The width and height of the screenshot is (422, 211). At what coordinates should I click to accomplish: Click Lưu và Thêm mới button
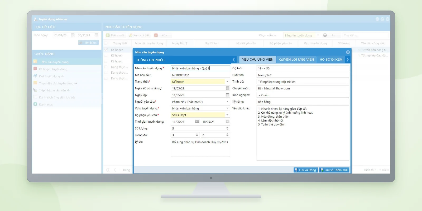334,170
